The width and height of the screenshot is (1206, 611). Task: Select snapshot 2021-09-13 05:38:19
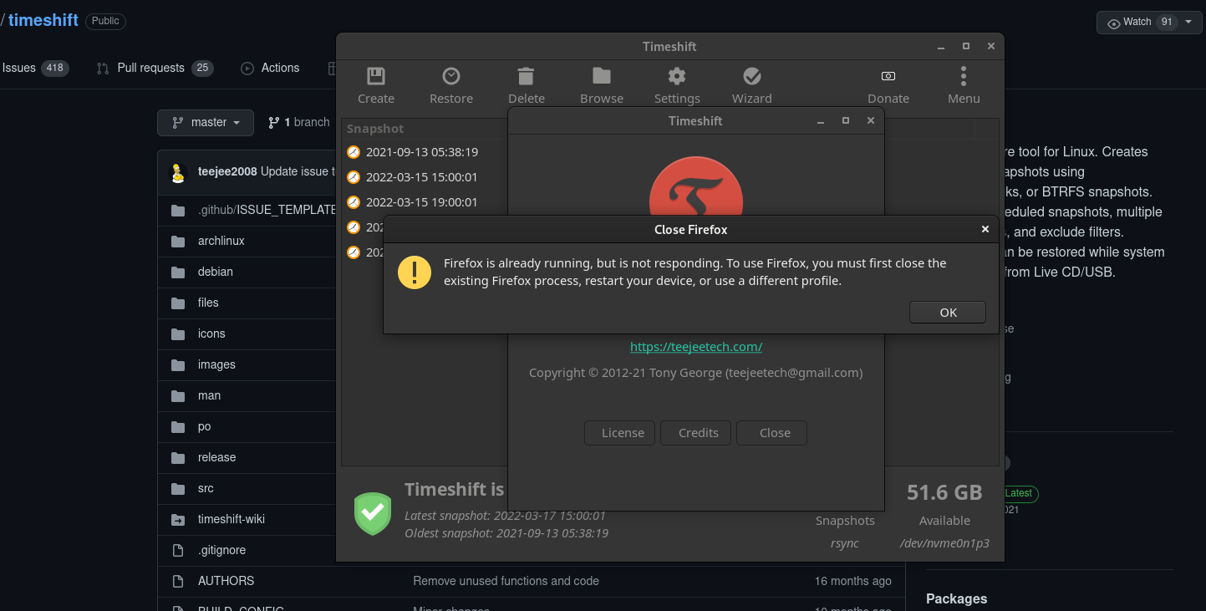click(422, 152)
